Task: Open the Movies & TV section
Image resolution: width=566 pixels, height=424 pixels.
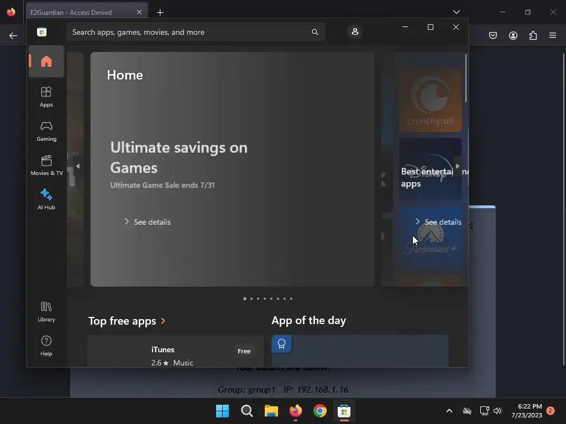Action: (46, 166)
